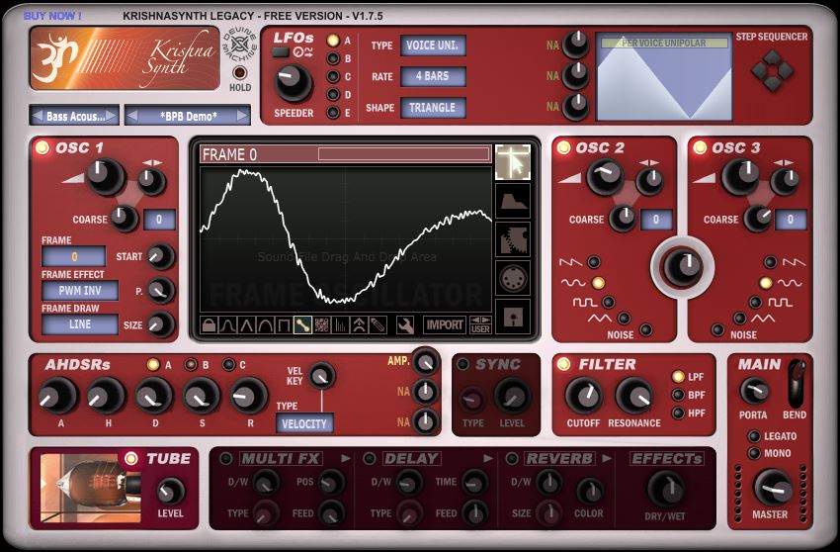
Task: Switch to LFO D
Action: (333, 95)
